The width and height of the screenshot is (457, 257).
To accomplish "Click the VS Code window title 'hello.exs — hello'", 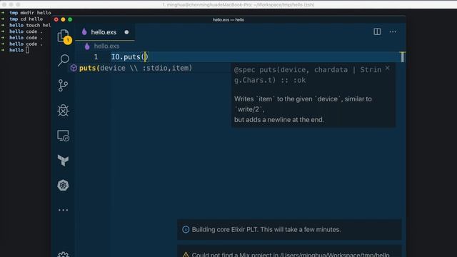I will pyautogui.click(x=228, y=20).
